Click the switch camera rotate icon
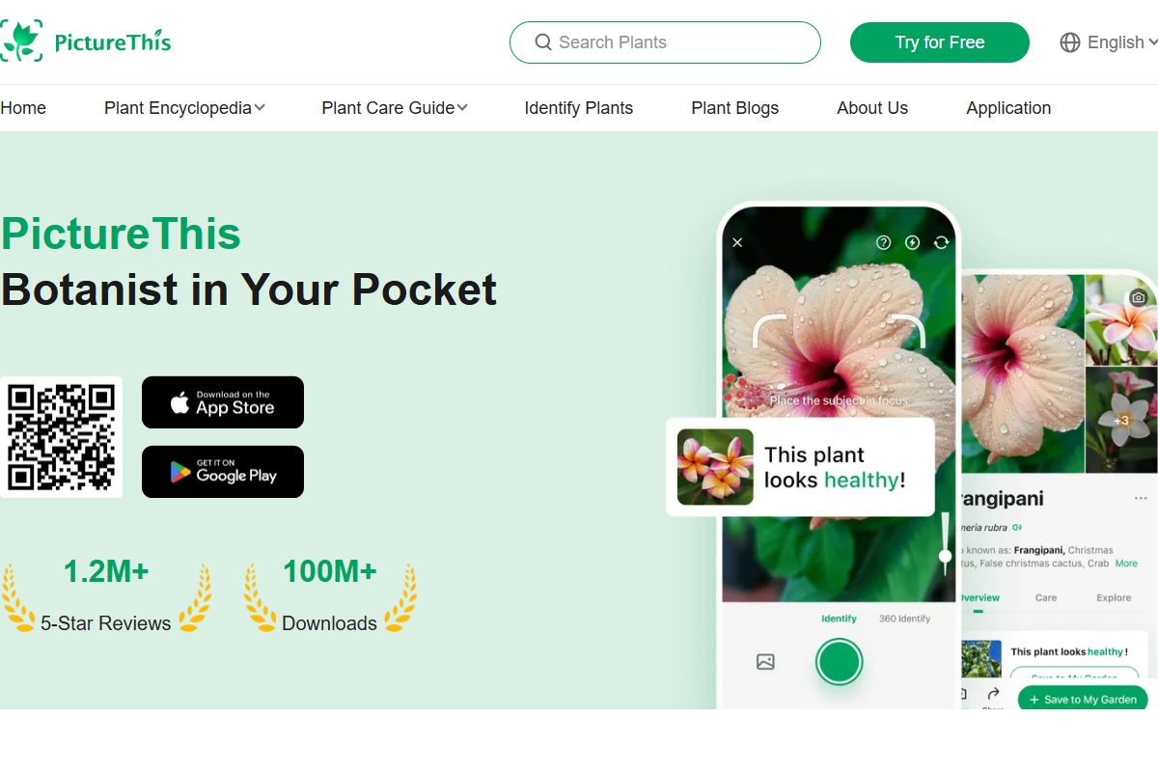The height and width of the screenshot is (772, 1158). click(x=941, y=242)
